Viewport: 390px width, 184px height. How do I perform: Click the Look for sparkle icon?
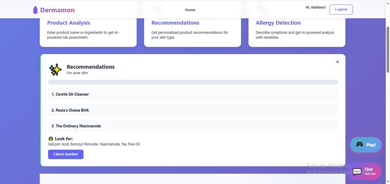pos(51,138)
